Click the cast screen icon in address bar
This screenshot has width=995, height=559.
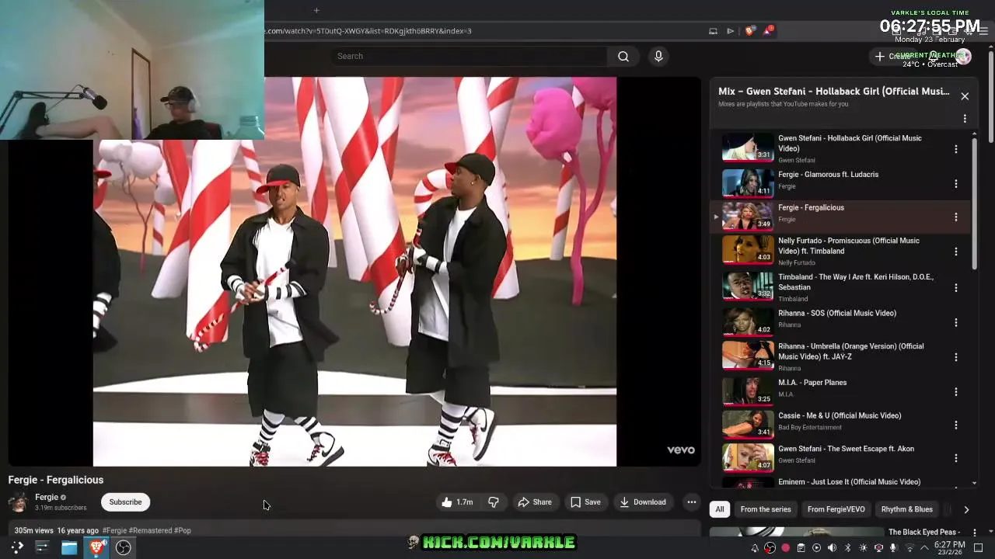[x=713, y=31]
